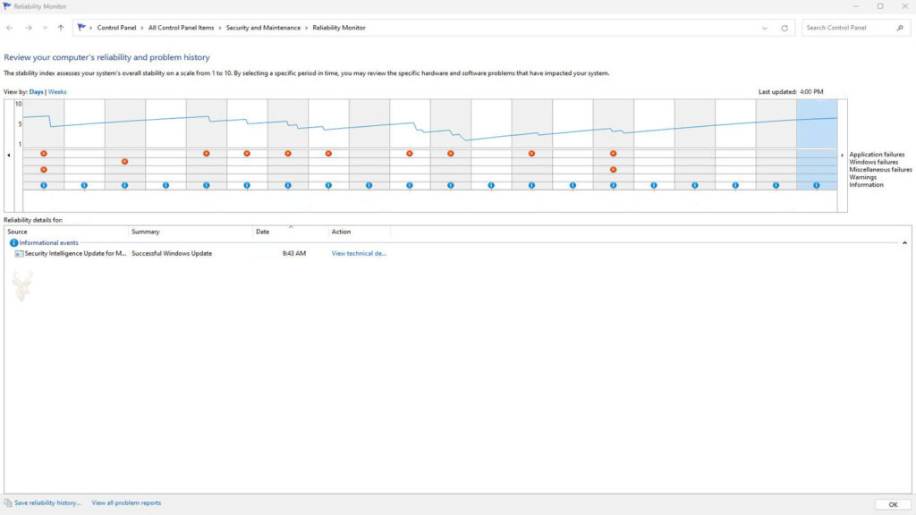Click the Last updated 4:00 PM text
Image resolution: width=916 pixels, height=515 pixels.
pos(791,92)
